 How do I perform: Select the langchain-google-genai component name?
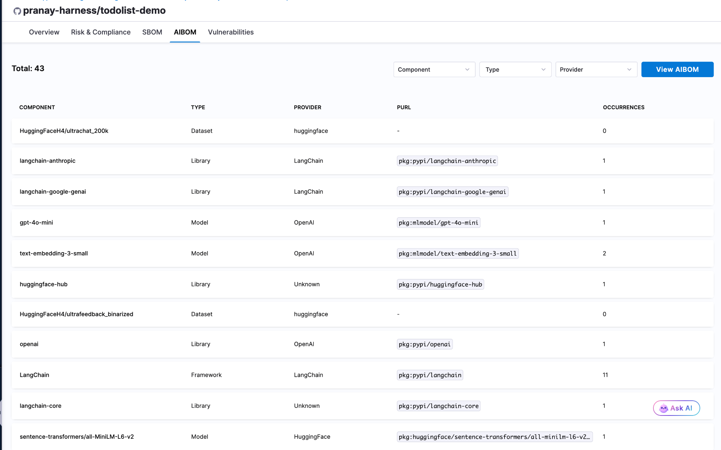click(x=53, y=192)
